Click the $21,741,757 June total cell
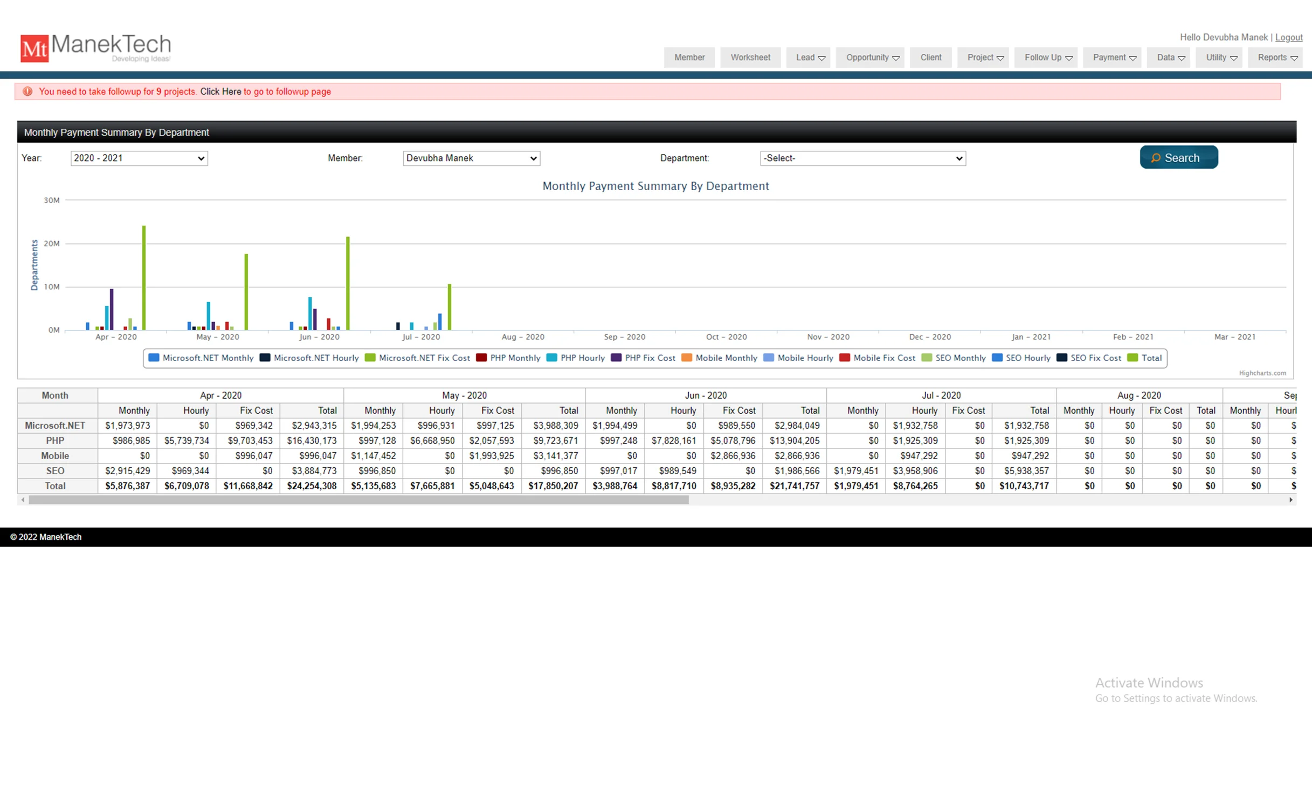Image resolution: width=1312 pixels, height=791 pixels. point(795,486)
